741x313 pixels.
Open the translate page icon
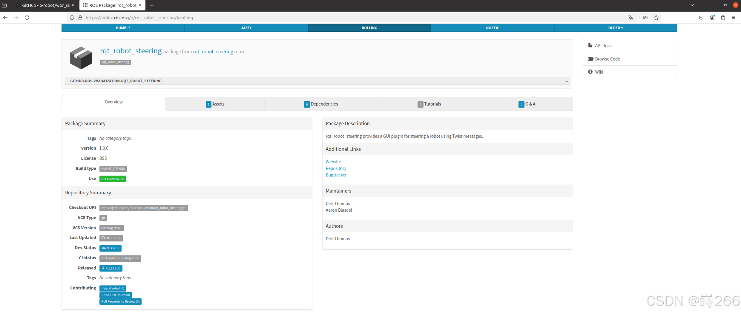[x=630, y=18]
